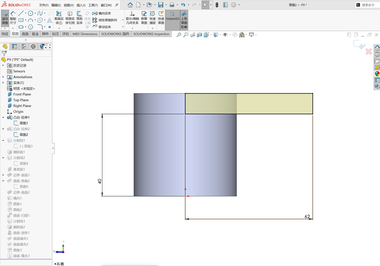The image size is (380, 266).
Task: Click Convert Entities (转换实体引用)
Action: tap(70, 18)
